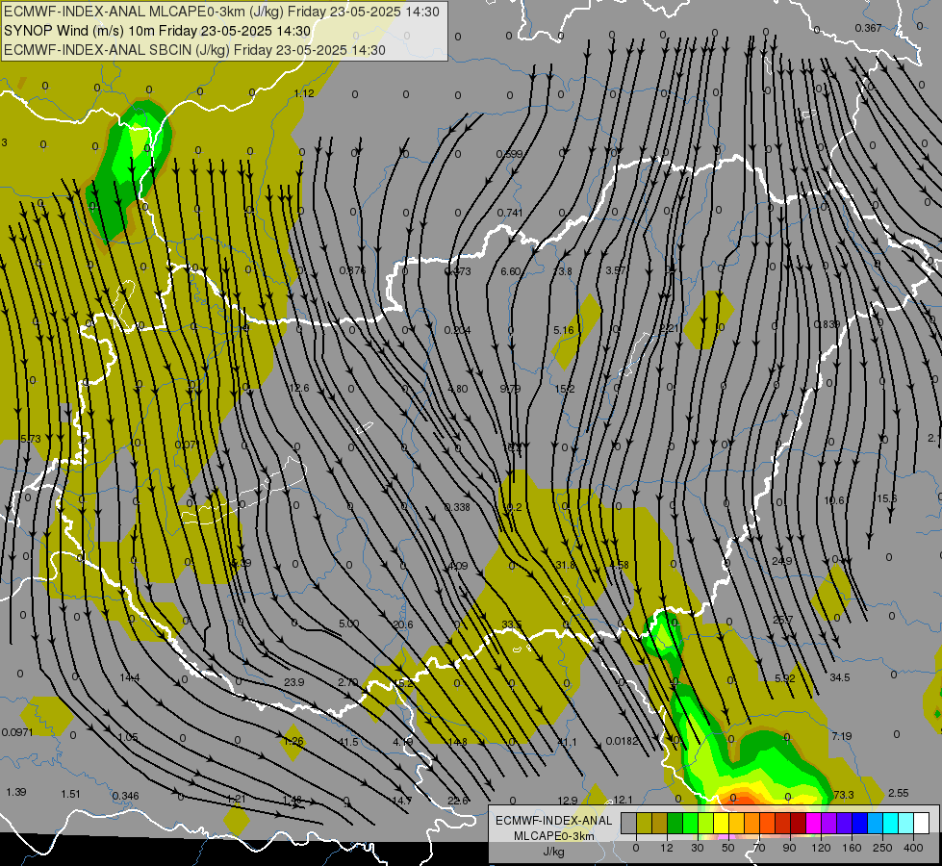942x866 pixels.
Task: Pick the dark red swatch in the scale
Action: [x=798, y=824]
